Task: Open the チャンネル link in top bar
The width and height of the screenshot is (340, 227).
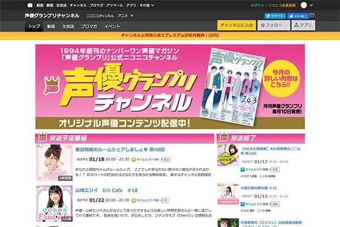Action: click(x=78, y=5)
